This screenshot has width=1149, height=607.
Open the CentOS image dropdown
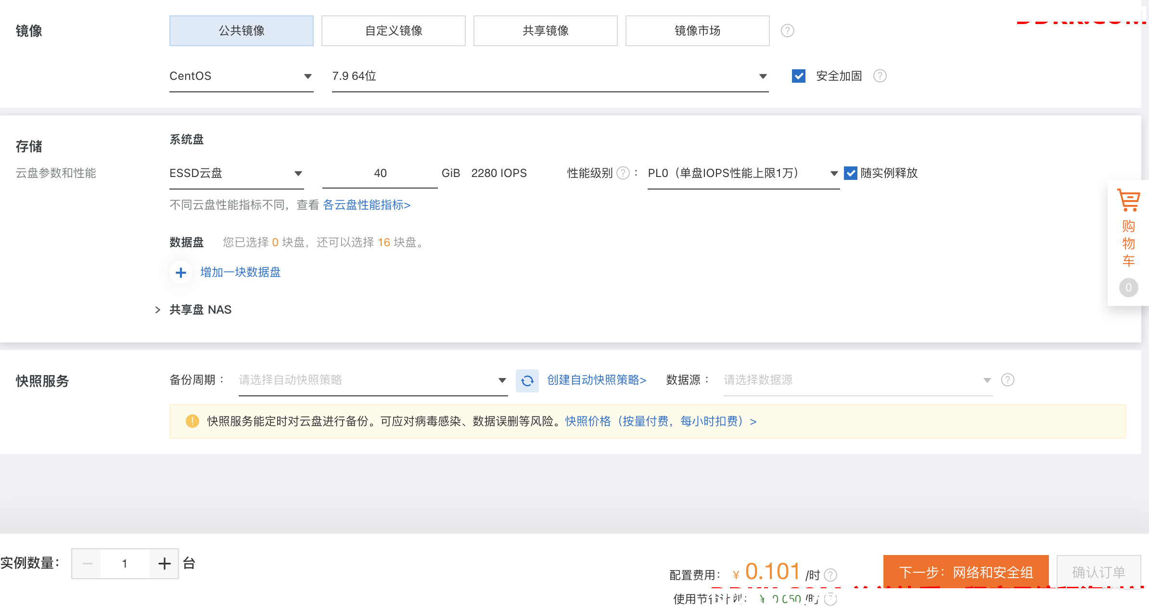[x=242, y=76]
